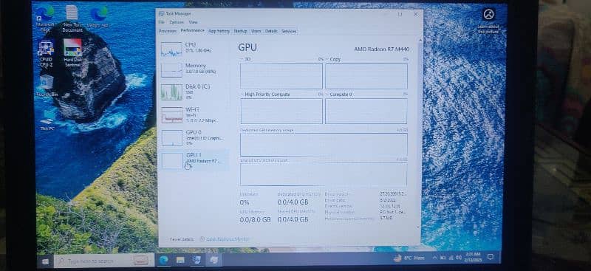Switch to the App history tab
The width and height of the screenshot is (591, 271).
219,31
